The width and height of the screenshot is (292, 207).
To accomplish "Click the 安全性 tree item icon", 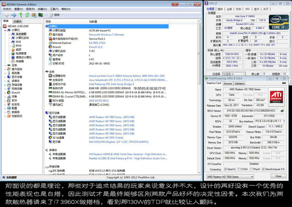I will point(9,104).
